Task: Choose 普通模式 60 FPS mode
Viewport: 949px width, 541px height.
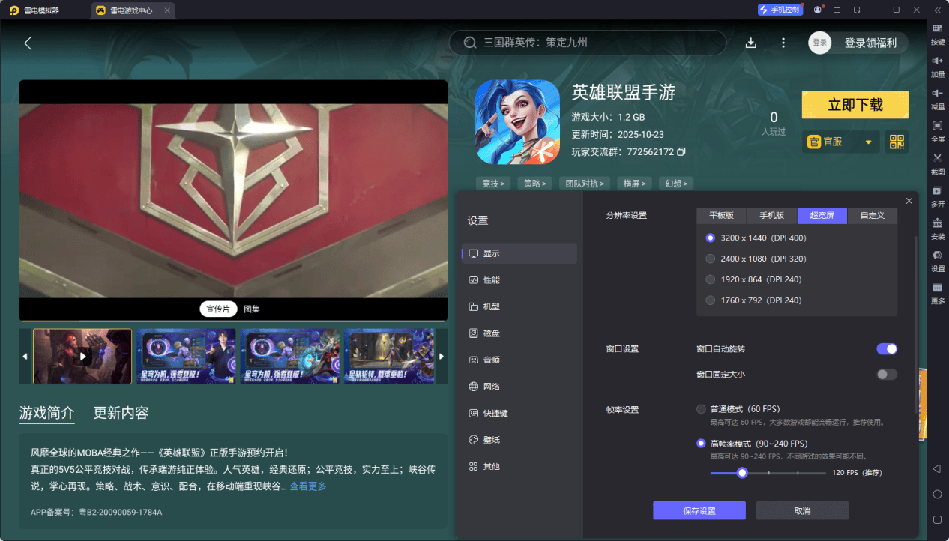Action: pyautogui.click(x=701, y=408)
